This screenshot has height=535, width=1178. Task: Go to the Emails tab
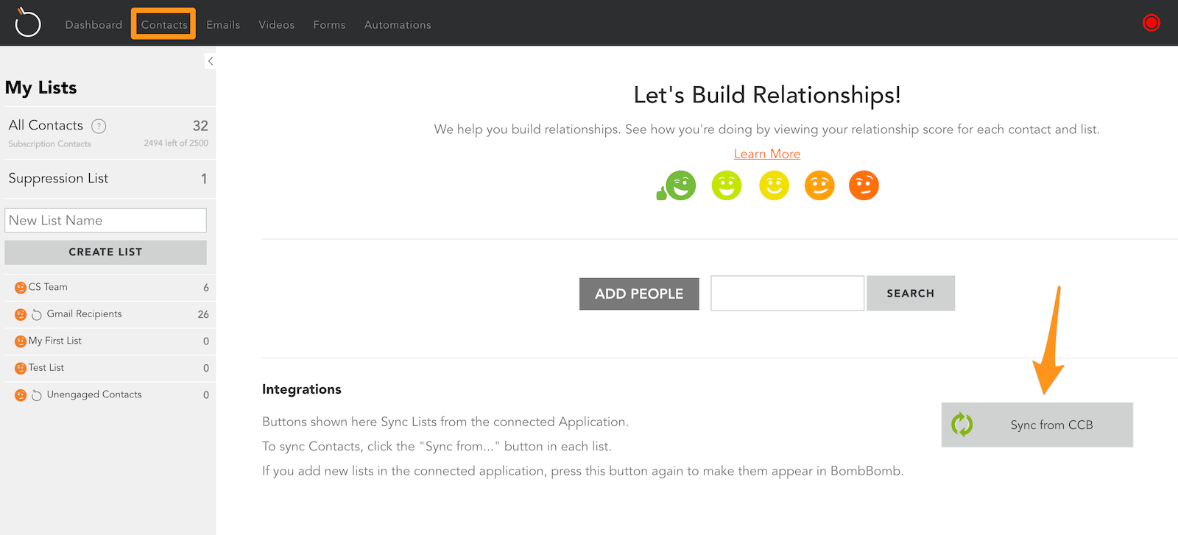pyautogui.click(x=223, y=24)
